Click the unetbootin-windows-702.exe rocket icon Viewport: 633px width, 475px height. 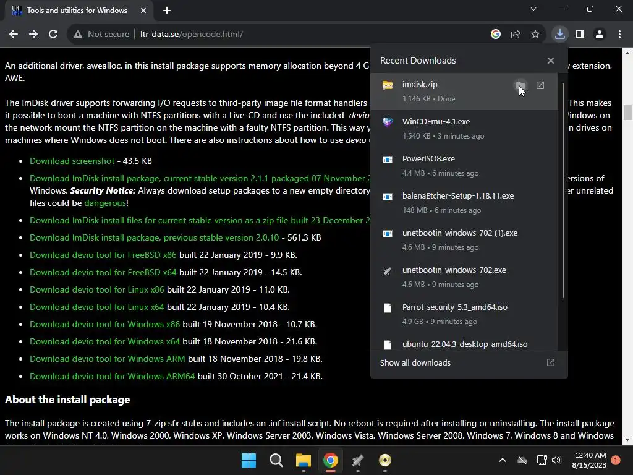click(388, 271)
